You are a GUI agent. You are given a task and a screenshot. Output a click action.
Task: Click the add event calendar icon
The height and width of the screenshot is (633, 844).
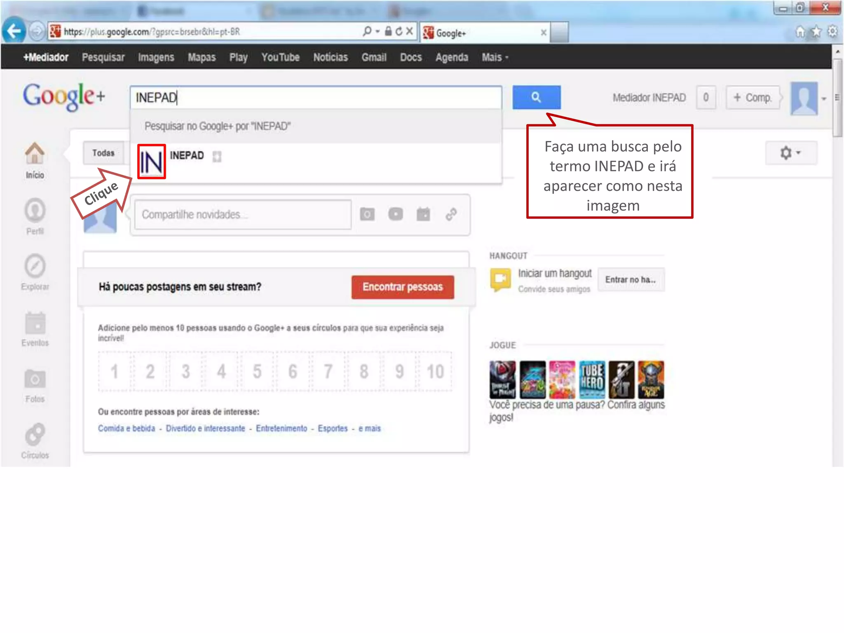(x=423, y=214)
